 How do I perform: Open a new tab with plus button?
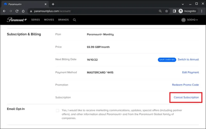(53, 4)
